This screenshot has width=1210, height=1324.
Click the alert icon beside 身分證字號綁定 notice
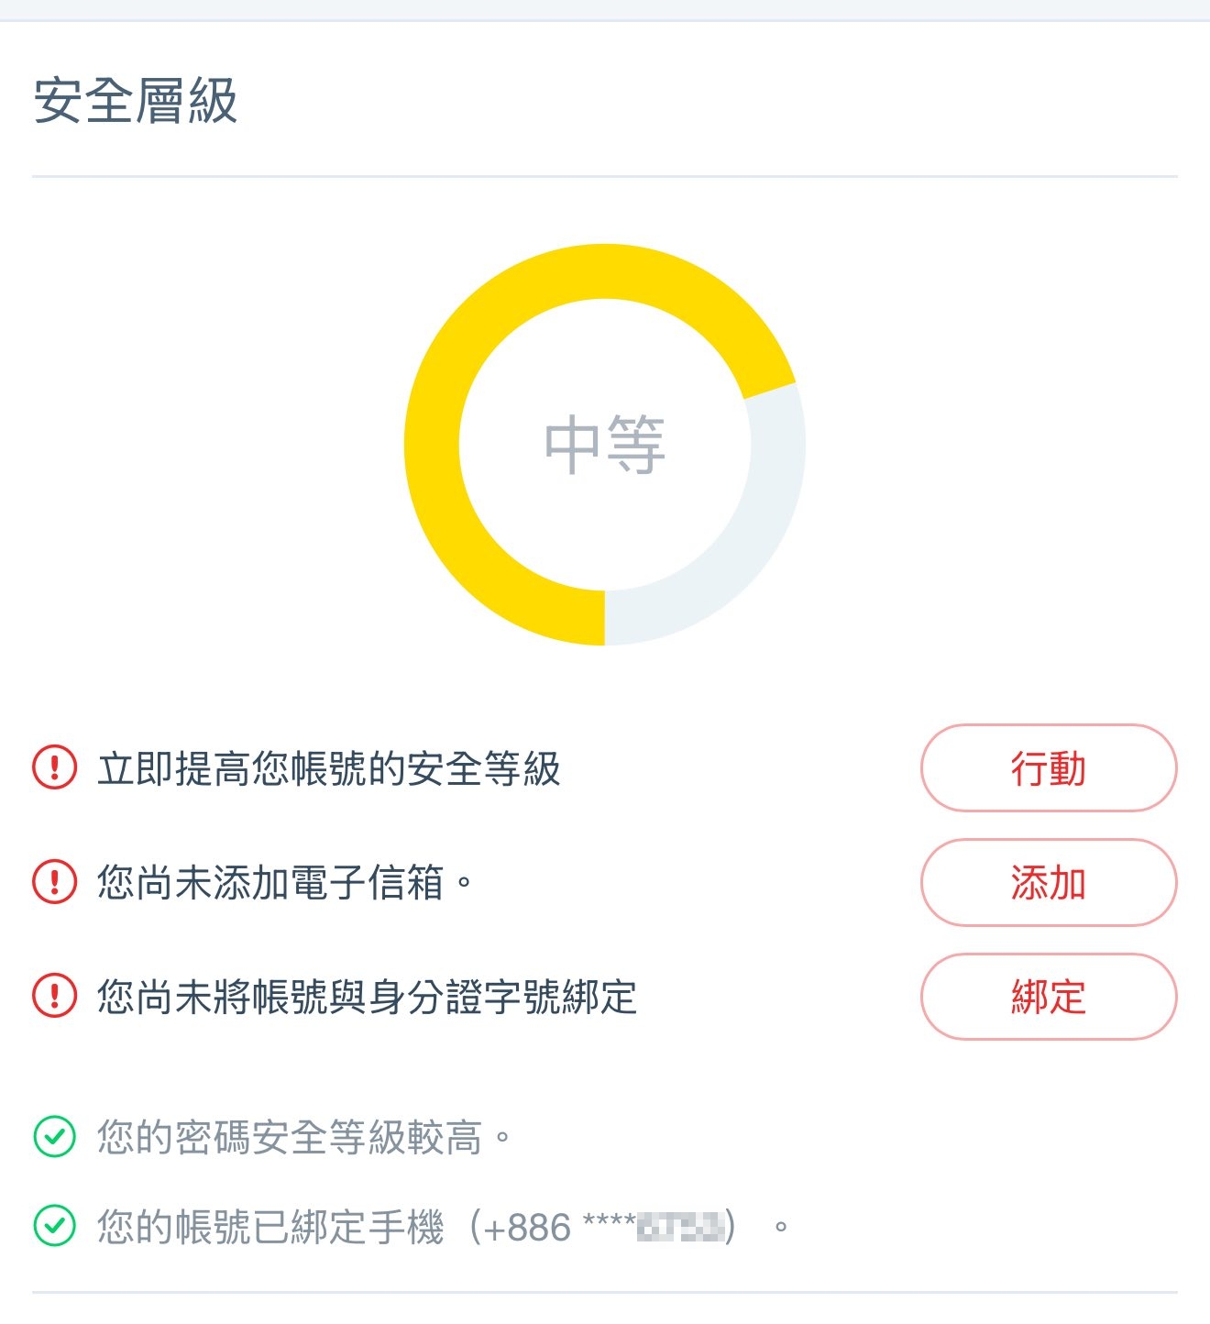coord(55,996)
